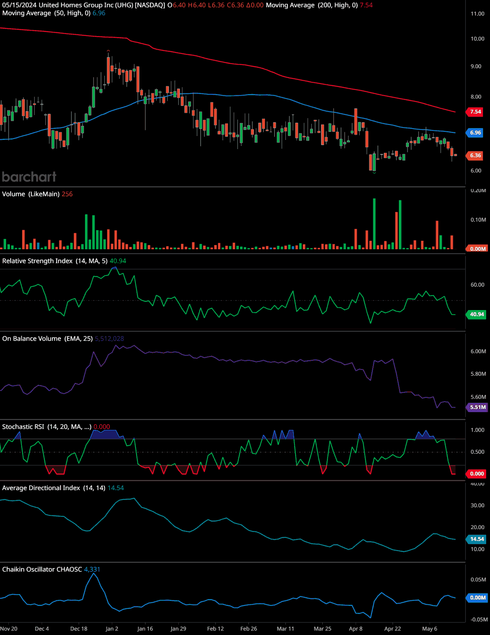Click the red 0.00M volume tag
Image resolution: width=490 pixels, height=635 pixels.
click(477, 249)
